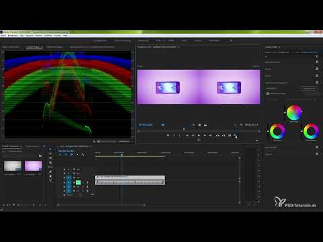The image size is (323, 242).
Task: Select the Slip tool
Action: coord(50,167)
